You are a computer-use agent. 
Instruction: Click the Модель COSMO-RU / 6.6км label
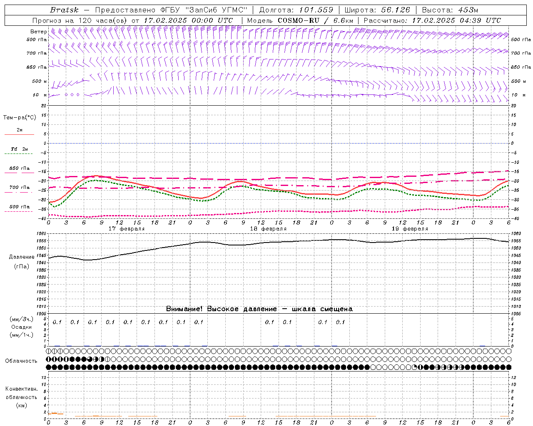[x=300, y=20]
